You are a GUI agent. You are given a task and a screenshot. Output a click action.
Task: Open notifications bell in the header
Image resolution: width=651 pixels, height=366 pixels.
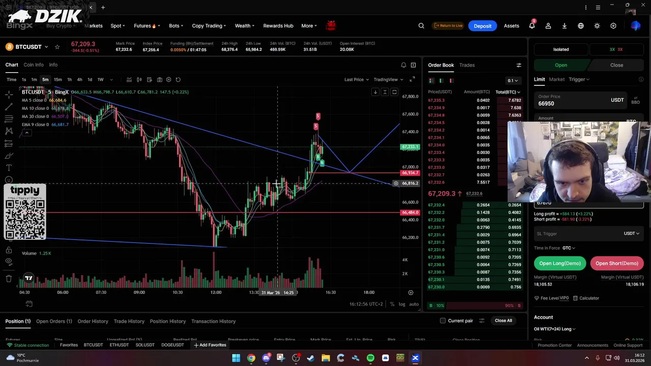pos(532,25)
